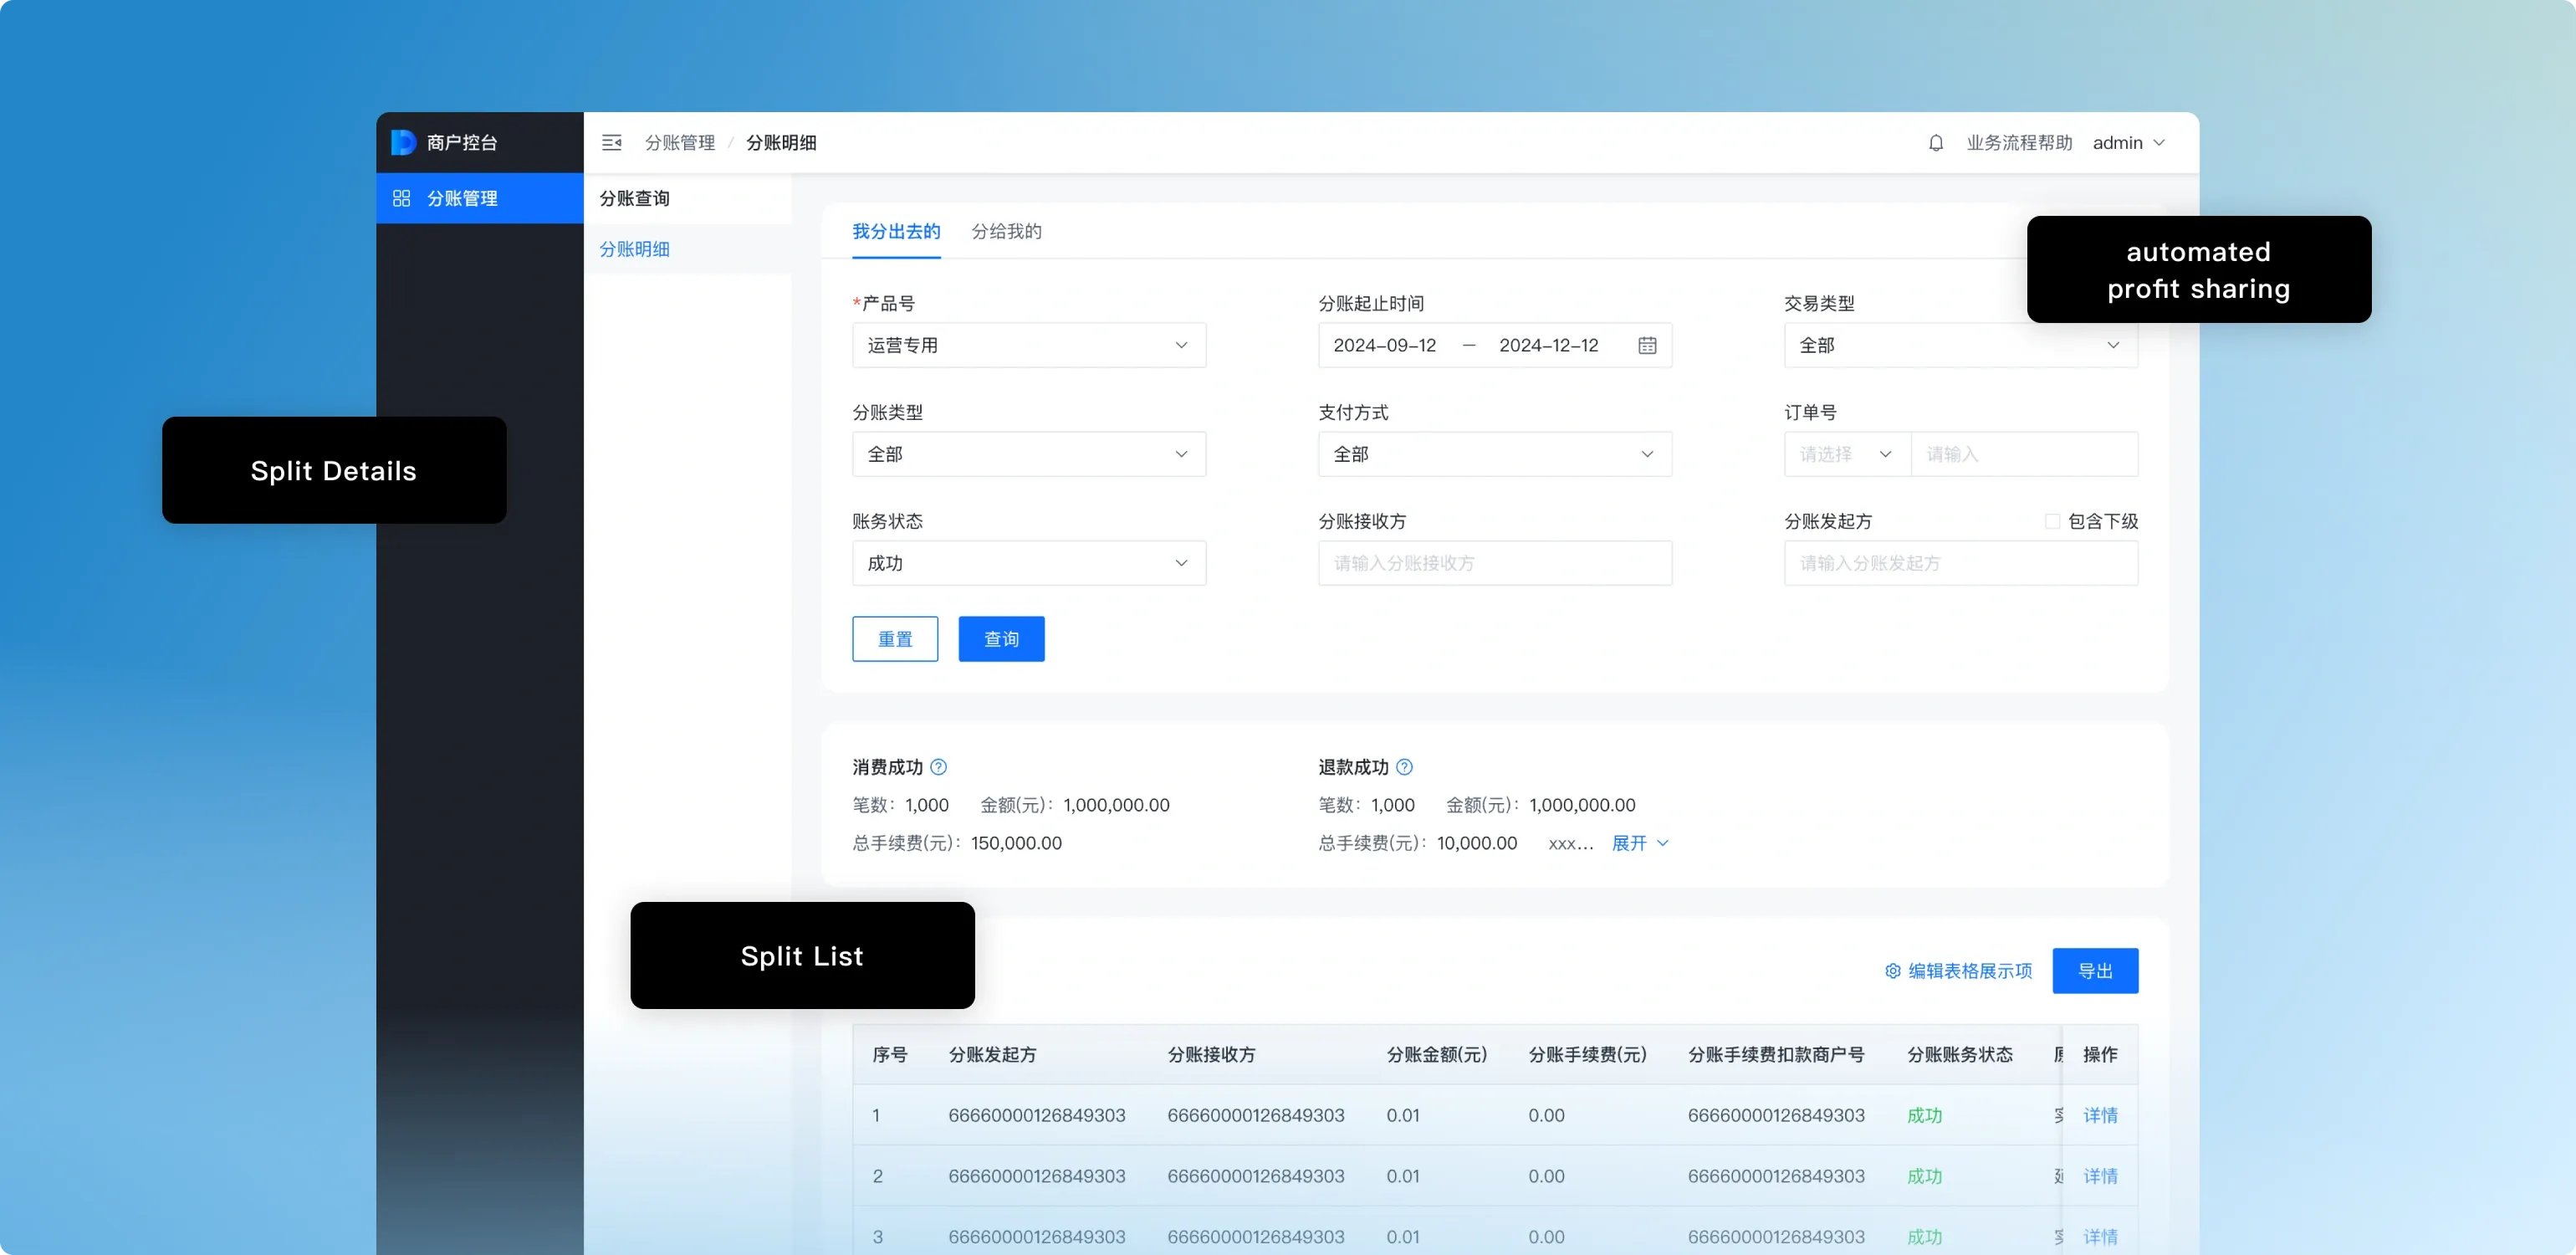Click the help icon beside 消费成功
The image size is (2576, 1255).
click(x=938, y=767)
